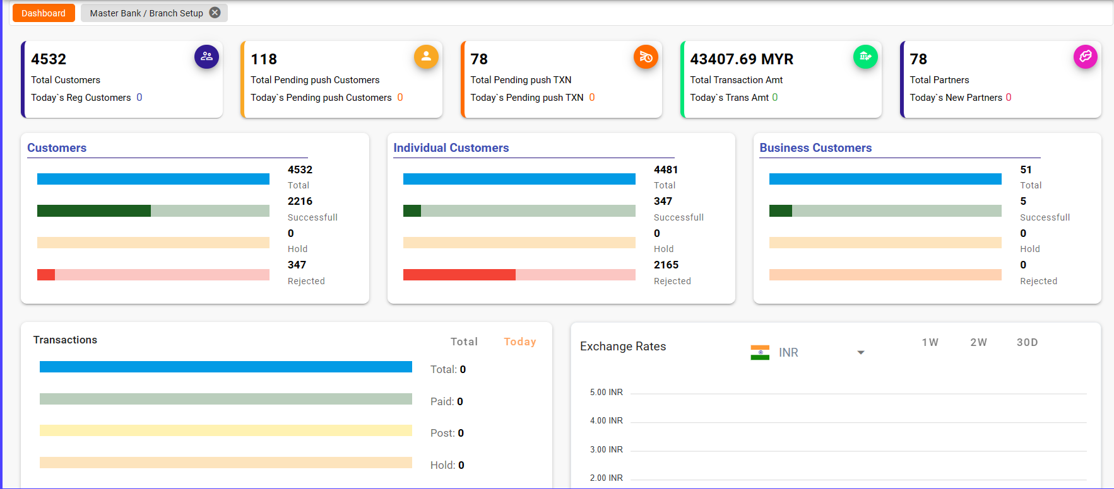Click the yellow Post bar in Transactions
Screen dimensions: 1114x489
226,430
